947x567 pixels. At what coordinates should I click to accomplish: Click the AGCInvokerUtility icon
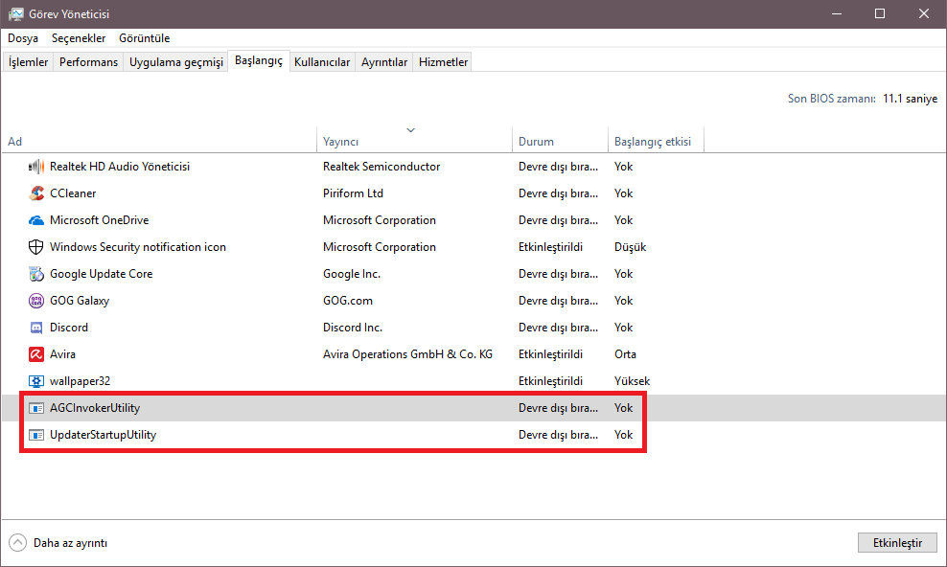coord(36,408)
